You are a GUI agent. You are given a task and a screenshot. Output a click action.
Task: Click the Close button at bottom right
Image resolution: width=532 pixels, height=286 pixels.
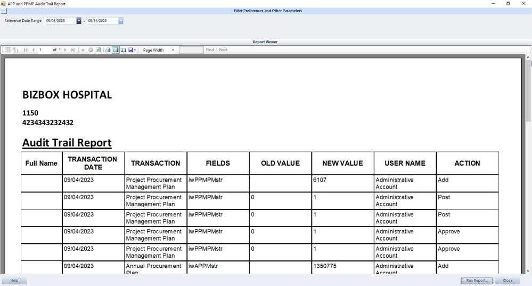point(508,280)
